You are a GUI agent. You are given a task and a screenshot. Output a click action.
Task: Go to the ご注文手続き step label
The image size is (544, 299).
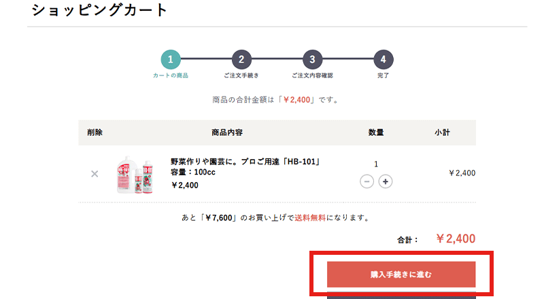point(241,75)
